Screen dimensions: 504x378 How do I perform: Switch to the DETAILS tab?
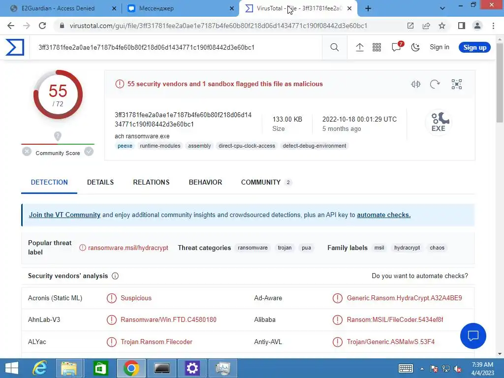click(100, 182)
